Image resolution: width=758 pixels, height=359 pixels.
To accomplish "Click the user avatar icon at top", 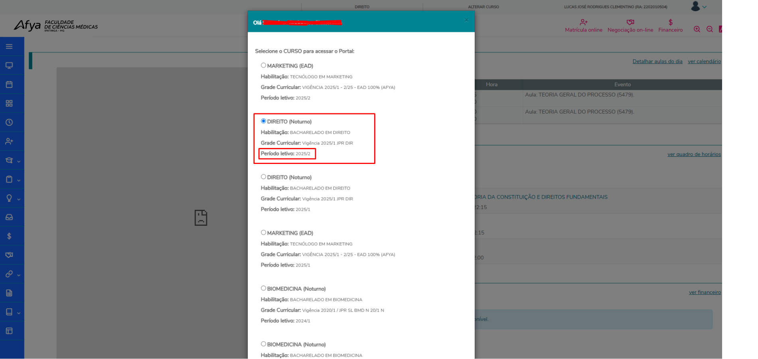I will 696,6.
